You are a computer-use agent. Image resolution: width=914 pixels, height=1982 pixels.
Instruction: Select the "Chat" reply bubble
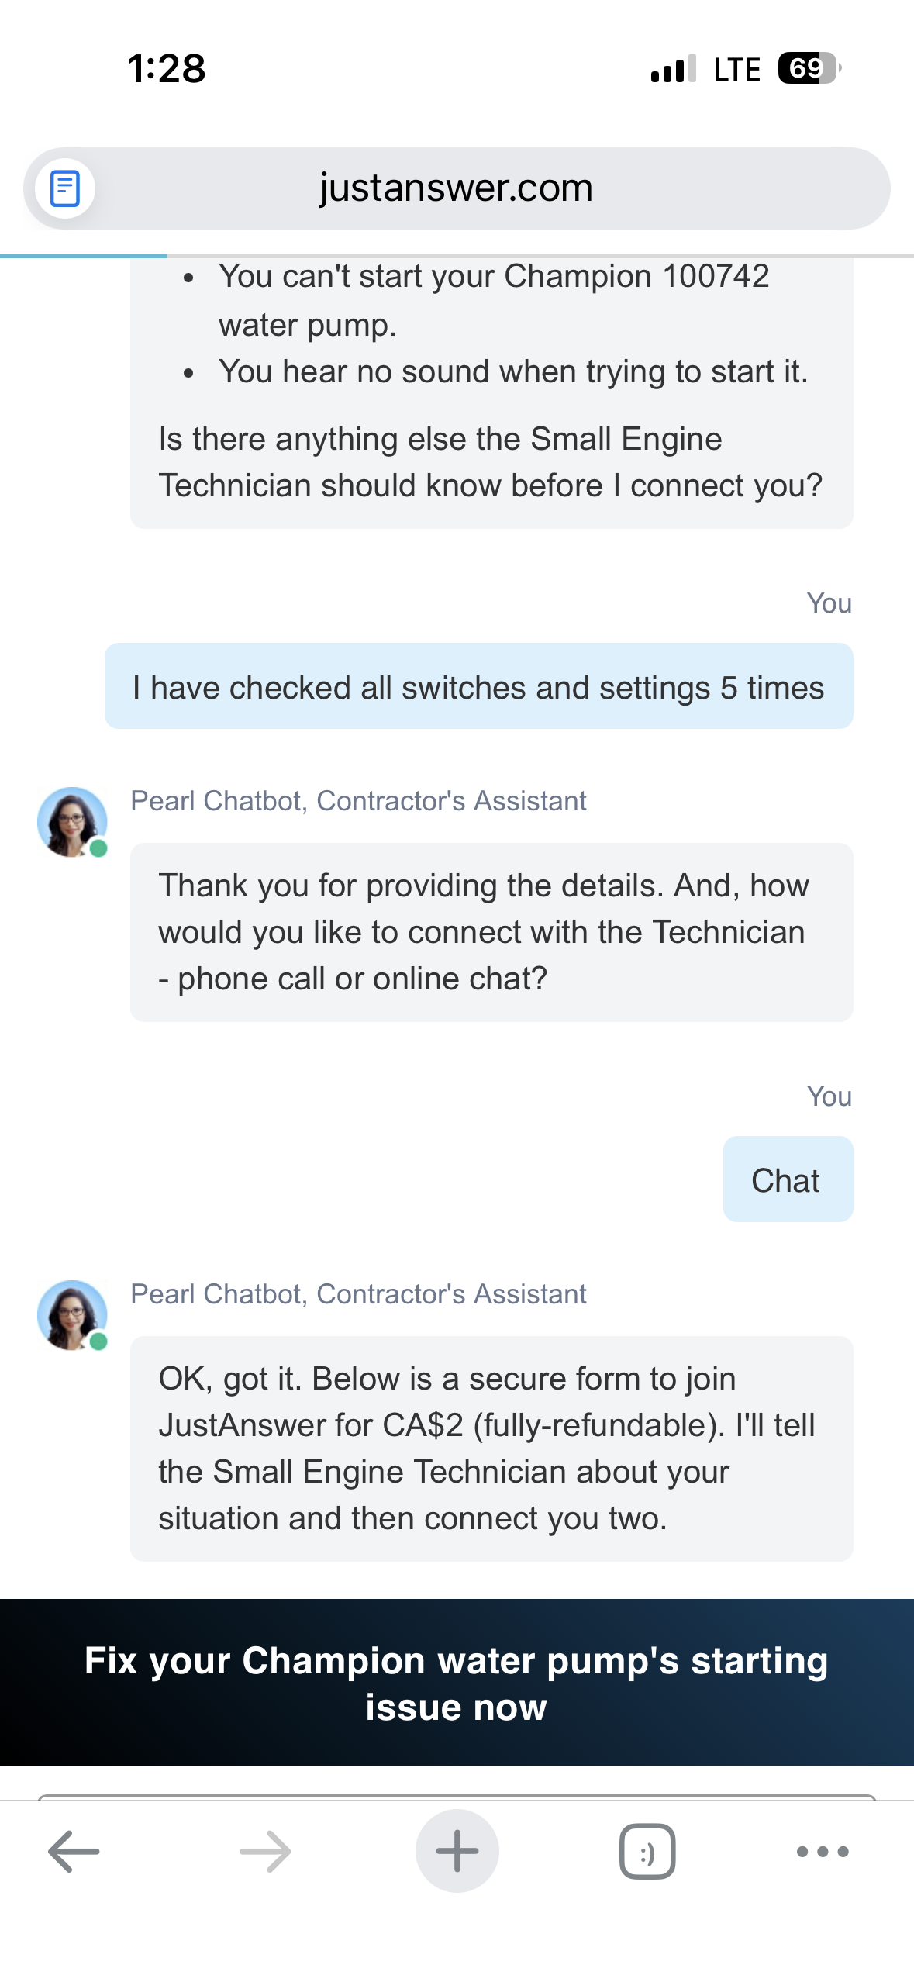787,1179
